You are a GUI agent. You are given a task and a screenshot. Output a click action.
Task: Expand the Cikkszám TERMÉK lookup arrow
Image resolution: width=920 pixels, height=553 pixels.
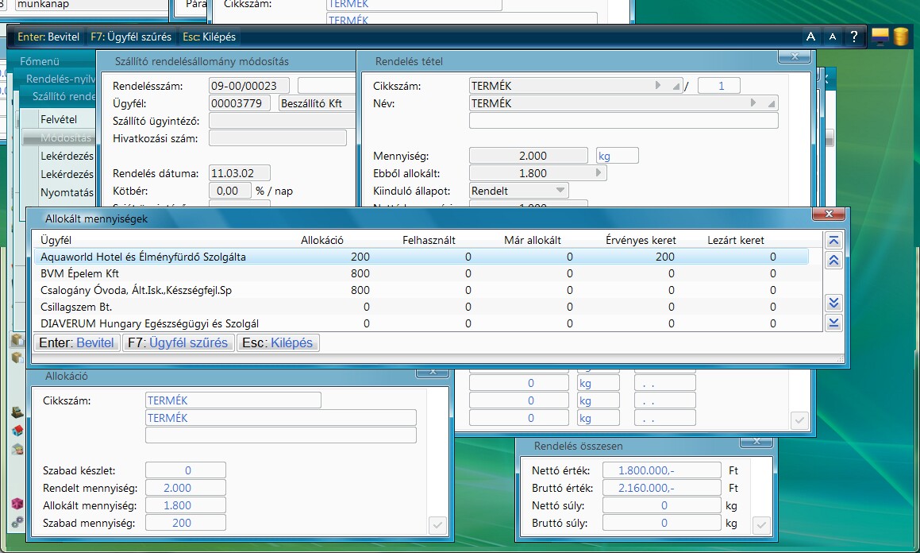(x=657, y=86)
